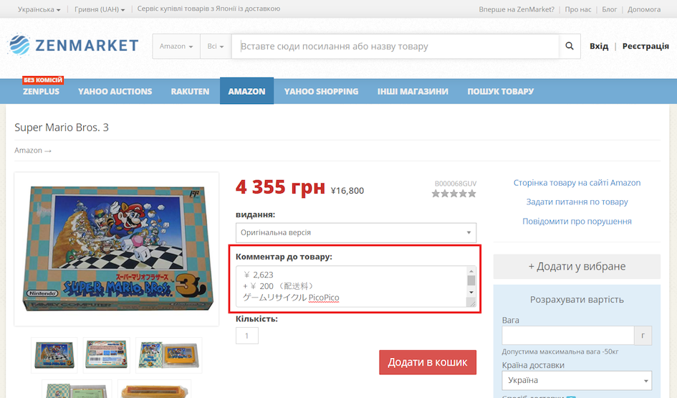Open the Про нас link
Screen dimensions: 677x398
click(x=577, y=9)
